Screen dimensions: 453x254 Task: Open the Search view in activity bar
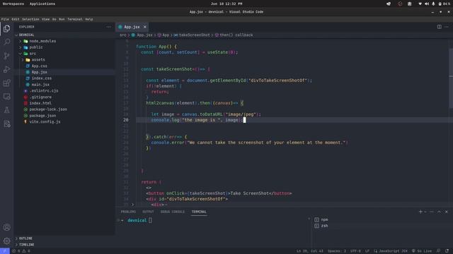point(6,42)
